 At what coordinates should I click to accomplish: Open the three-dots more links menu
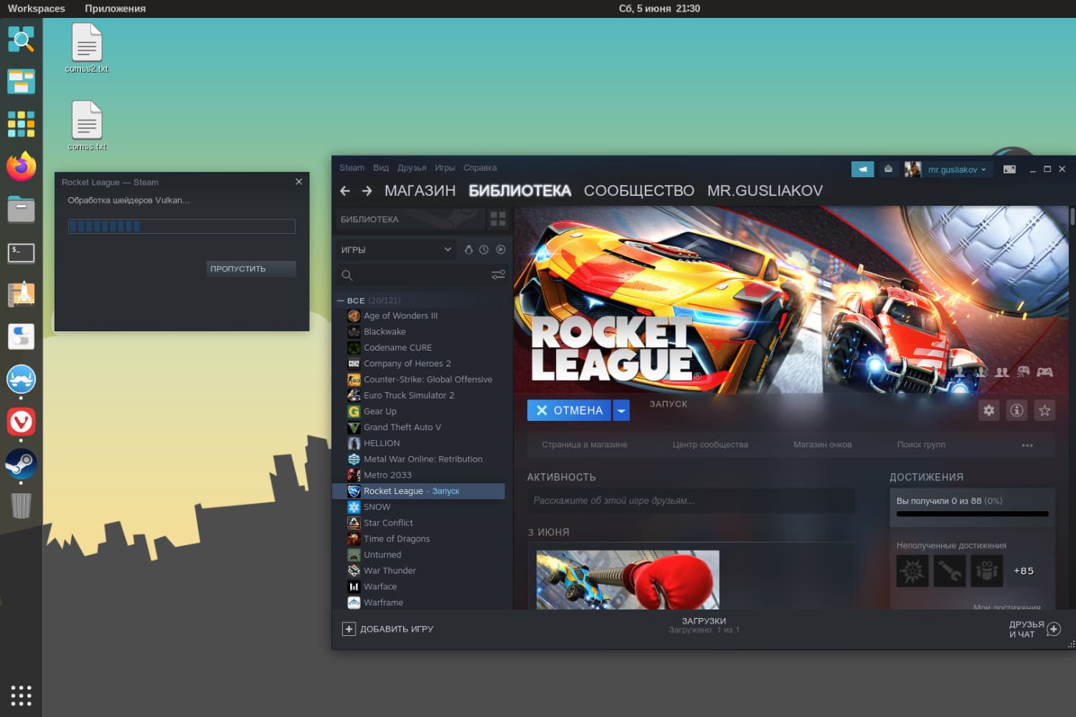pos(1027,445)
